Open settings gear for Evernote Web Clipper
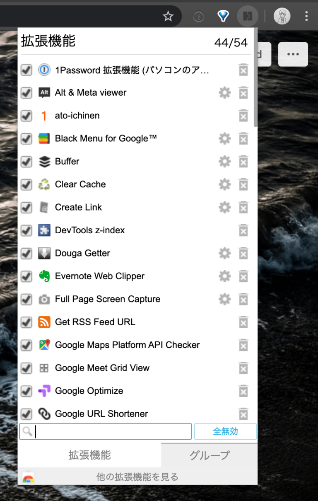Image resolution: width=318 pixels, height=501 pixels. point(224,276)
